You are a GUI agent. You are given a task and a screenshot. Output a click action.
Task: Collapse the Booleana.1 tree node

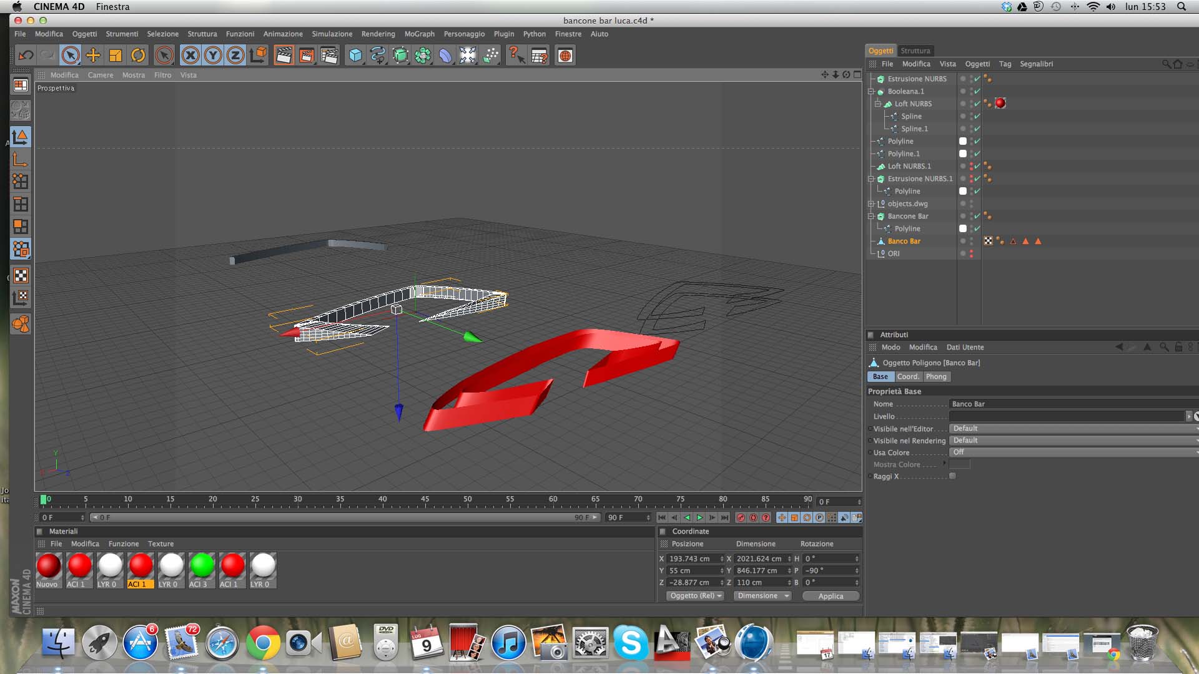point(871,92)
